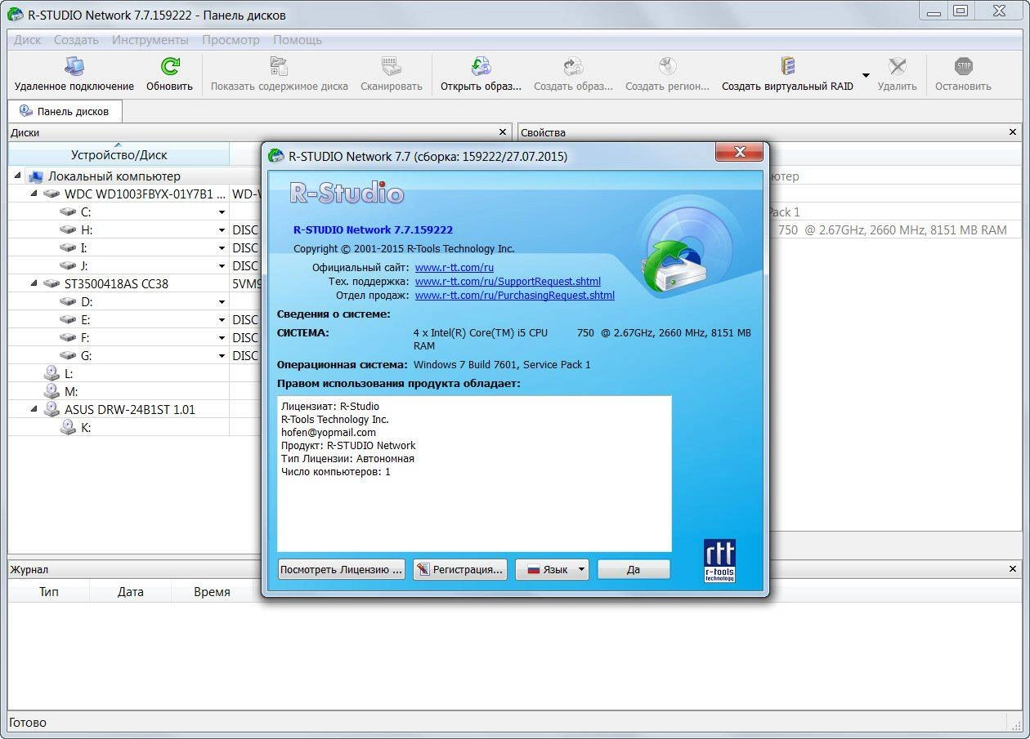Click the G: partition icon
1030x739 pixels.
[68, 356]
